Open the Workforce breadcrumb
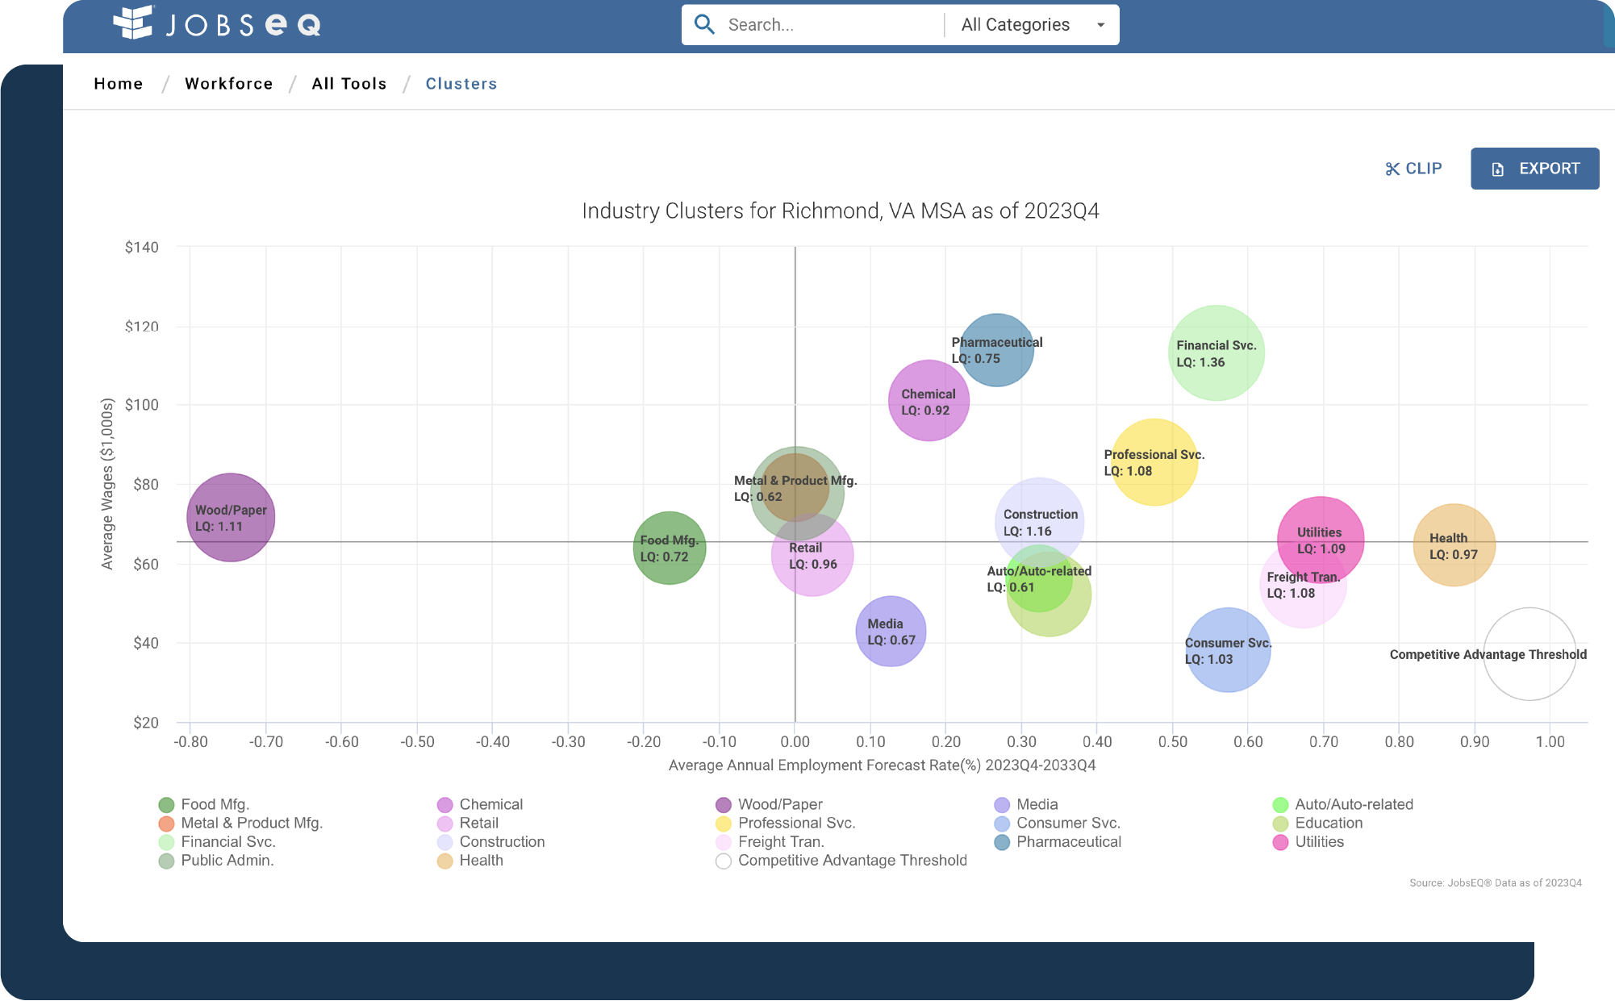The image size is (1615, 1001). click(x=228, y=84)
